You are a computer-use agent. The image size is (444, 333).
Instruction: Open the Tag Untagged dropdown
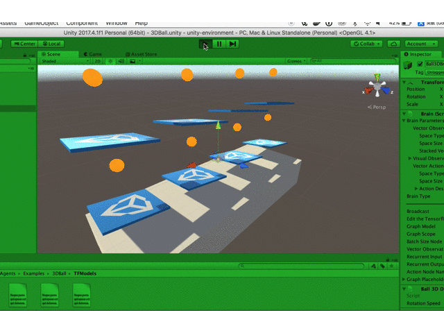(x=435, y=72)
